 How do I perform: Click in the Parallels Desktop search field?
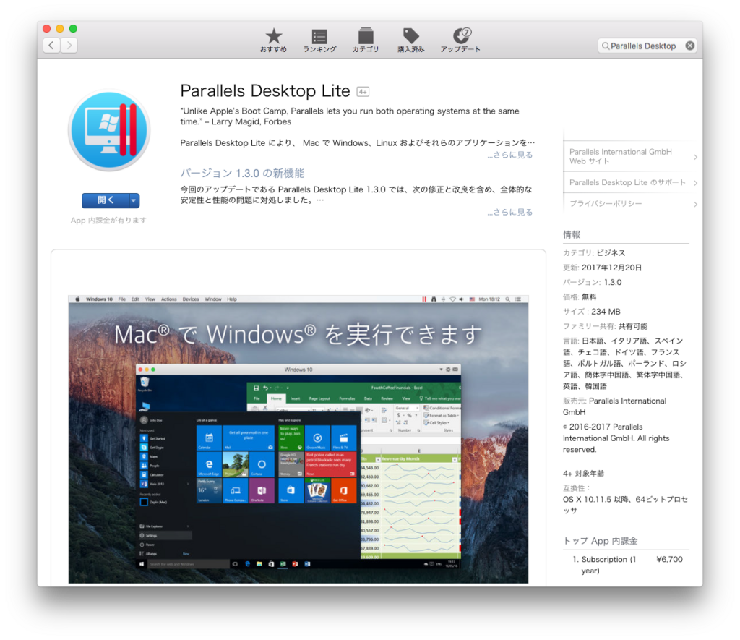647,46
